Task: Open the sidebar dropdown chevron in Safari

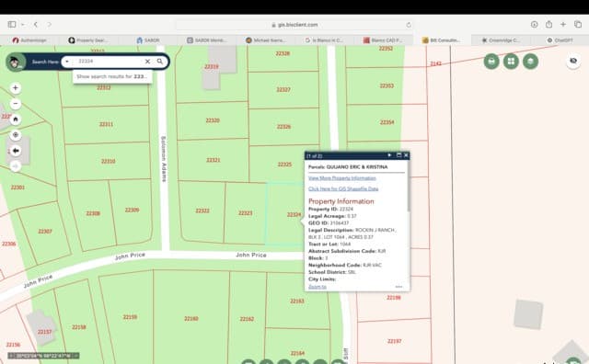Action: point(22,25)
